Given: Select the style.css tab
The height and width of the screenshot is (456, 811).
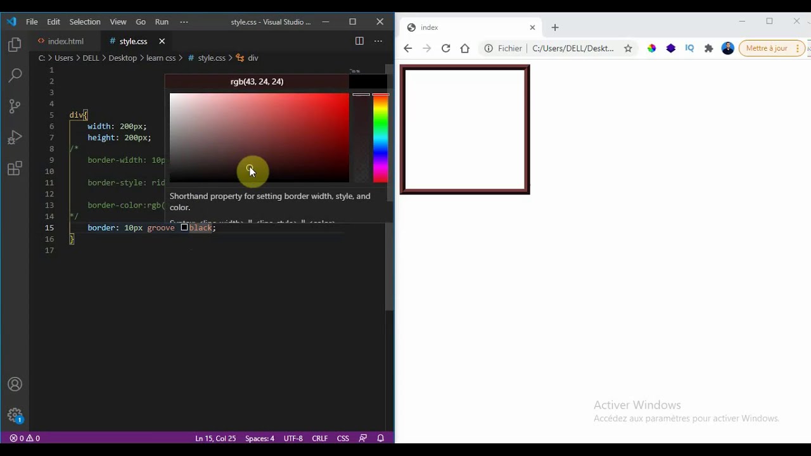Looking at the screenshot, I should tap(133, 41).
